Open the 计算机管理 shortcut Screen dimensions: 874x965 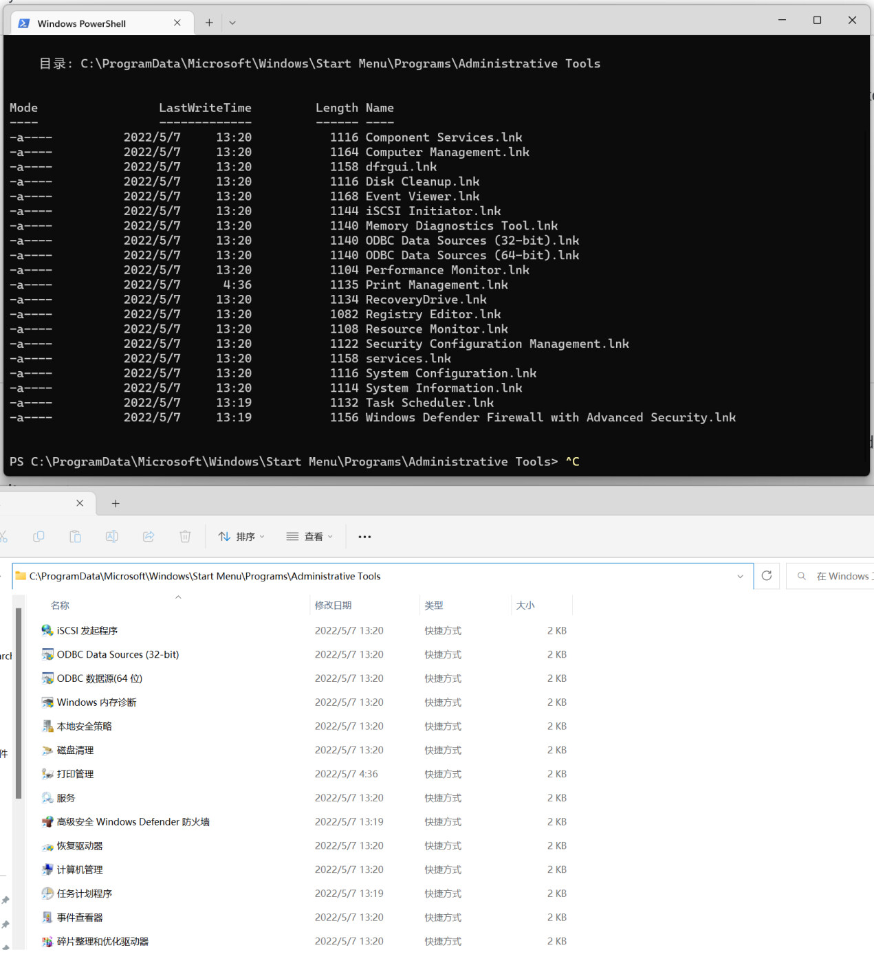tap(78, 869)
